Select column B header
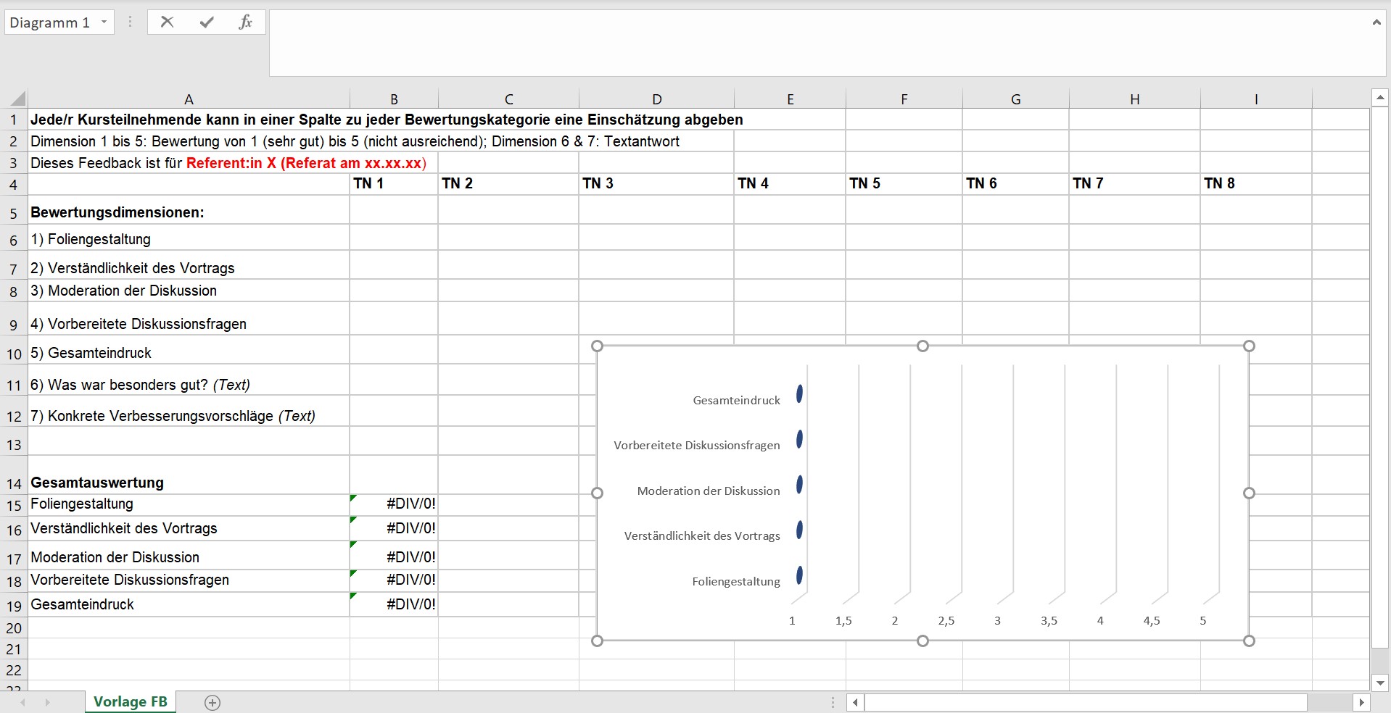The height and width of the screenshot is (713, 1391). pyautogui.click(x=394, y=99)
